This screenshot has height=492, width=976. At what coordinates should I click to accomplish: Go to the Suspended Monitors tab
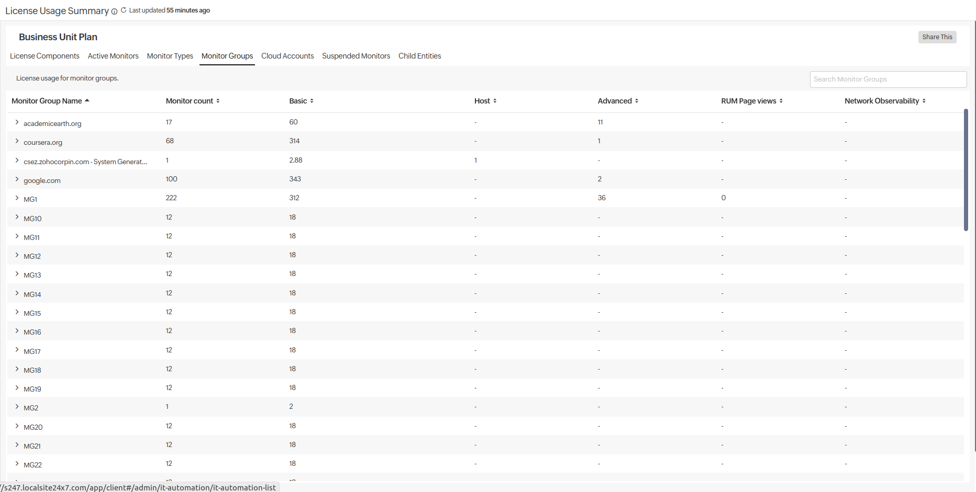click(x=356, y=56)
